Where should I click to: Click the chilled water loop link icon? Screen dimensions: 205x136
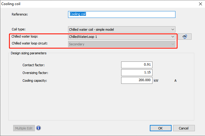[184, 37]
